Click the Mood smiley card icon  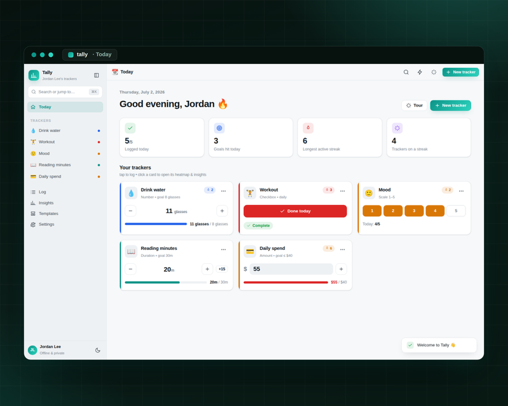click(x=369, y=193)
